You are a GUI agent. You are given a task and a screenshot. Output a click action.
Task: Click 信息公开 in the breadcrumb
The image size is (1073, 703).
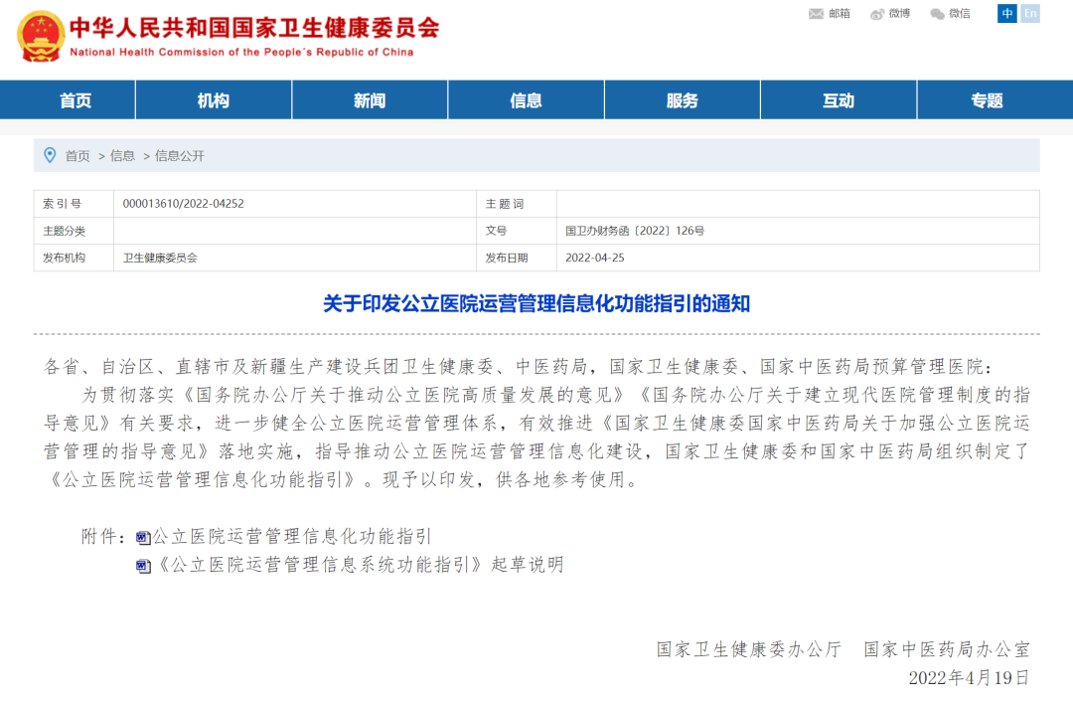[x=180, y=156]
